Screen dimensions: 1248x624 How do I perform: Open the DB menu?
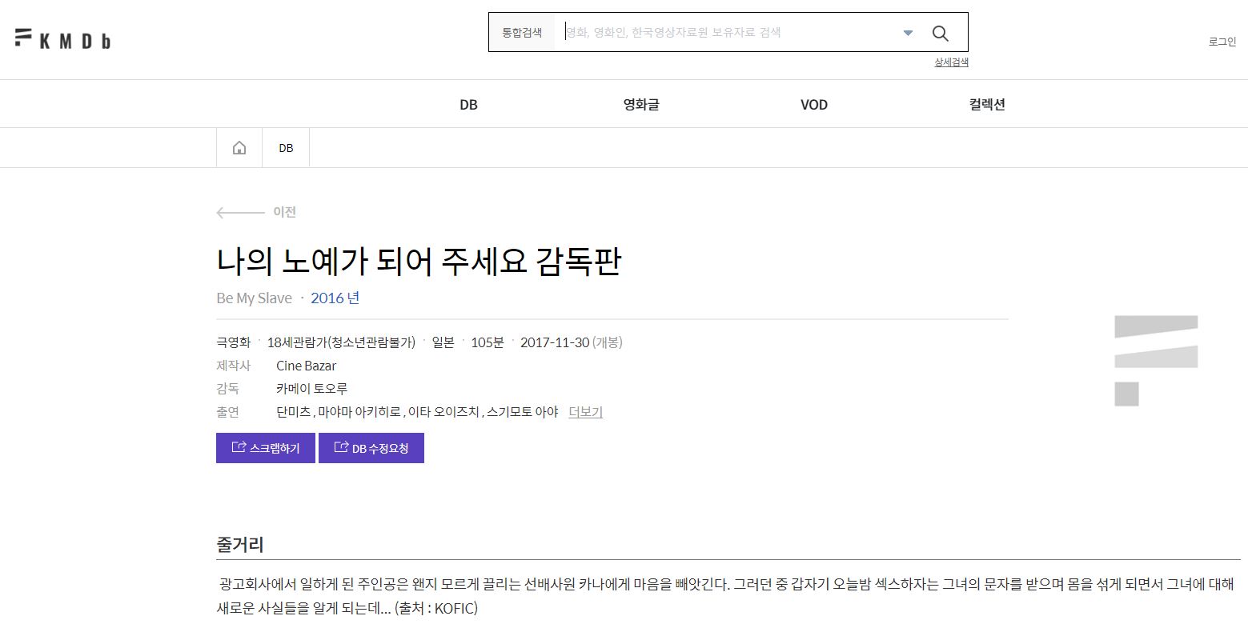468,105
